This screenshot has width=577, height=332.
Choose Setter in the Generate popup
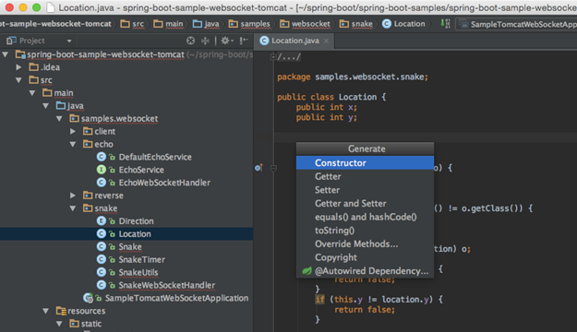(x=365, y=190)
